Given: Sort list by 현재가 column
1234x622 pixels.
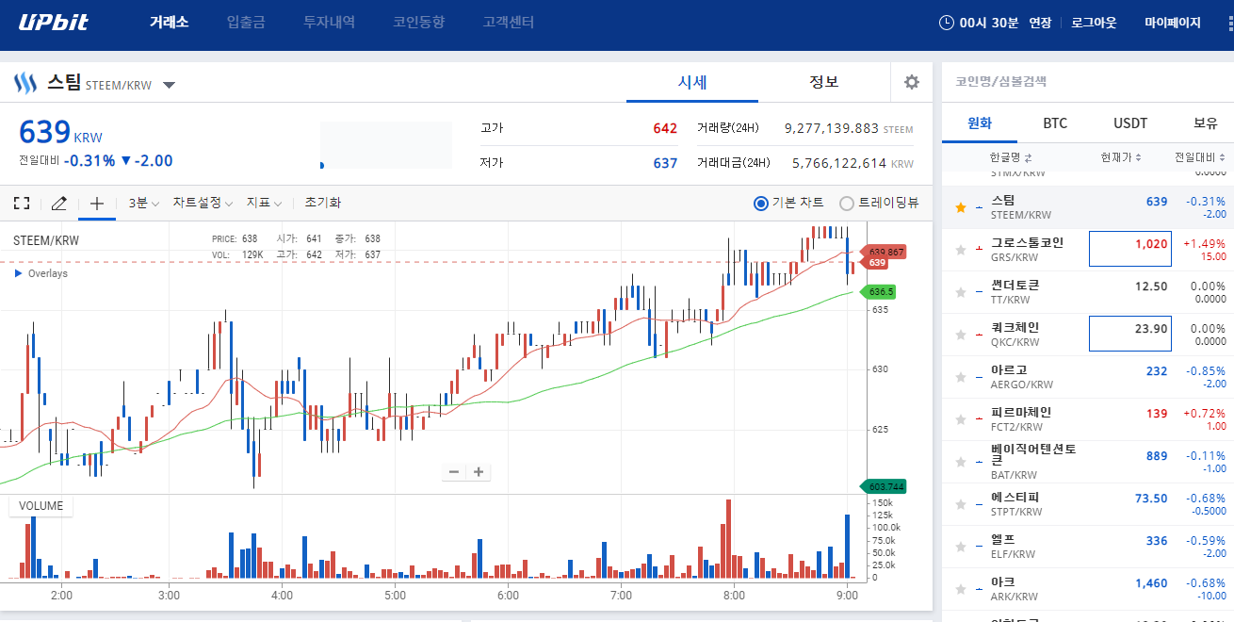Looking at the screenshot, I should point(1121,157).
